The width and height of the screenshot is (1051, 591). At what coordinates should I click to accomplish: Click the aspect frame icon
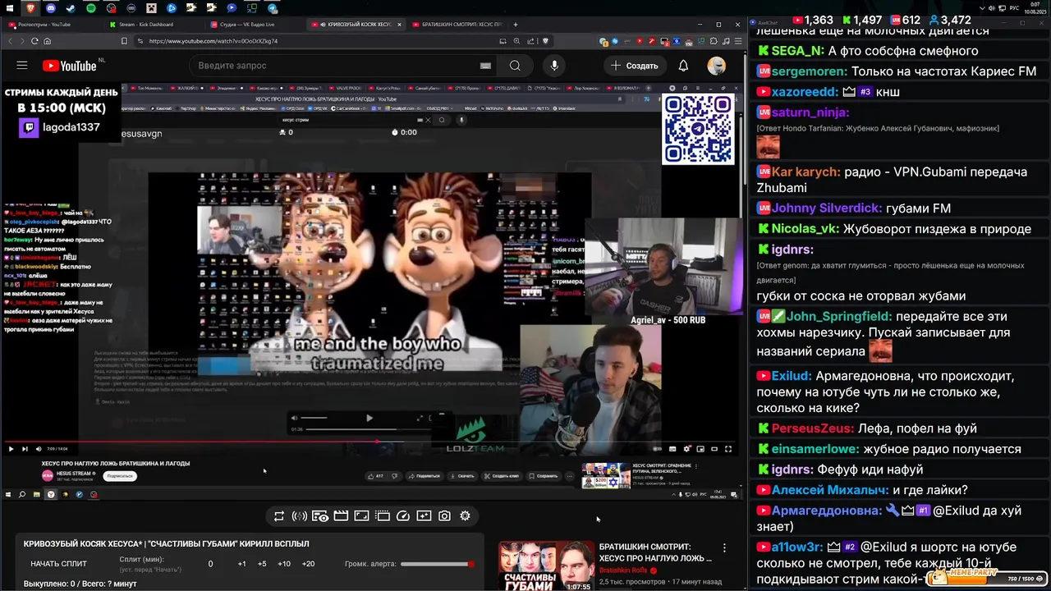361,516
